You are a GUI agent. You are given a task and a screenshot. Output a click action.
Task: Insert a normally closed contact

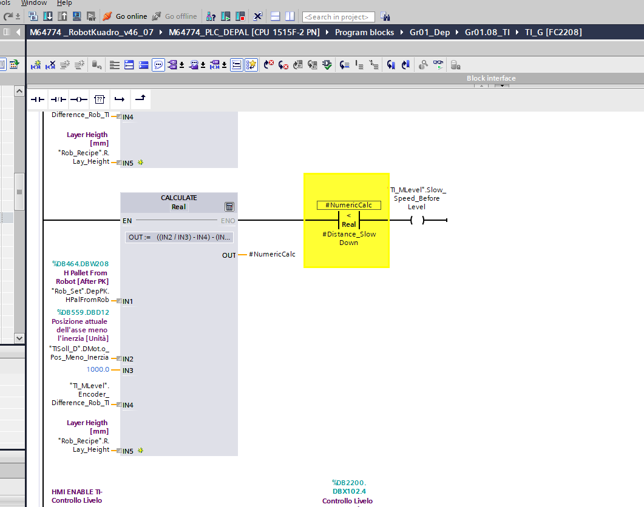[x=58, y=99]
